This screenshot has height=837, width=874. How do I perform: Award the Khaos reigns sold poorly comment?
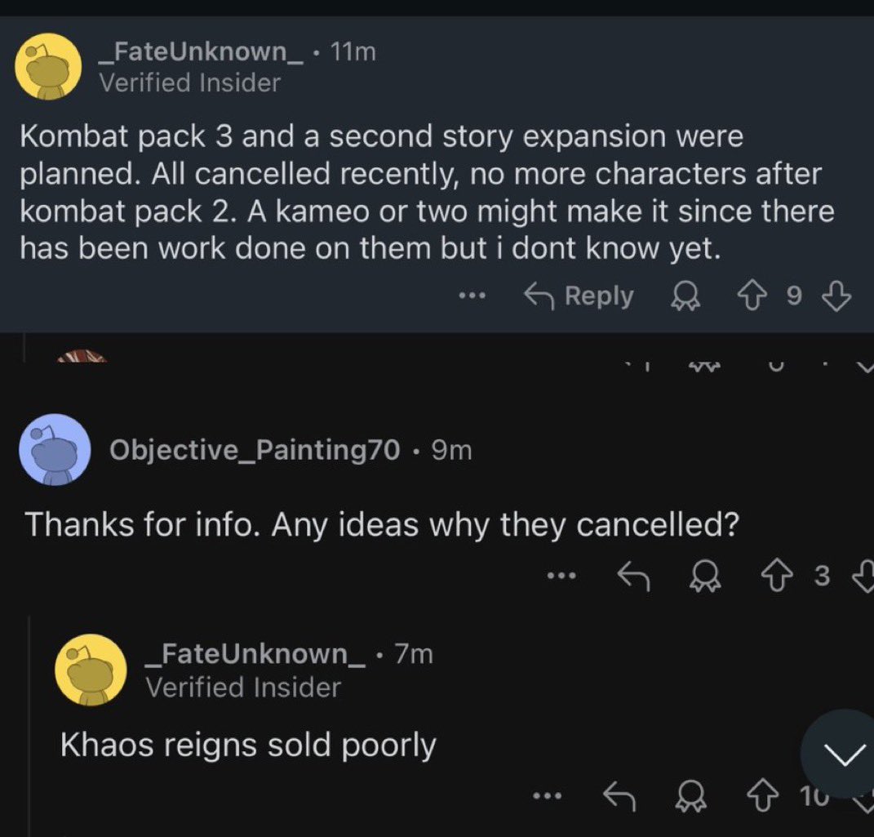click(691, 796)
